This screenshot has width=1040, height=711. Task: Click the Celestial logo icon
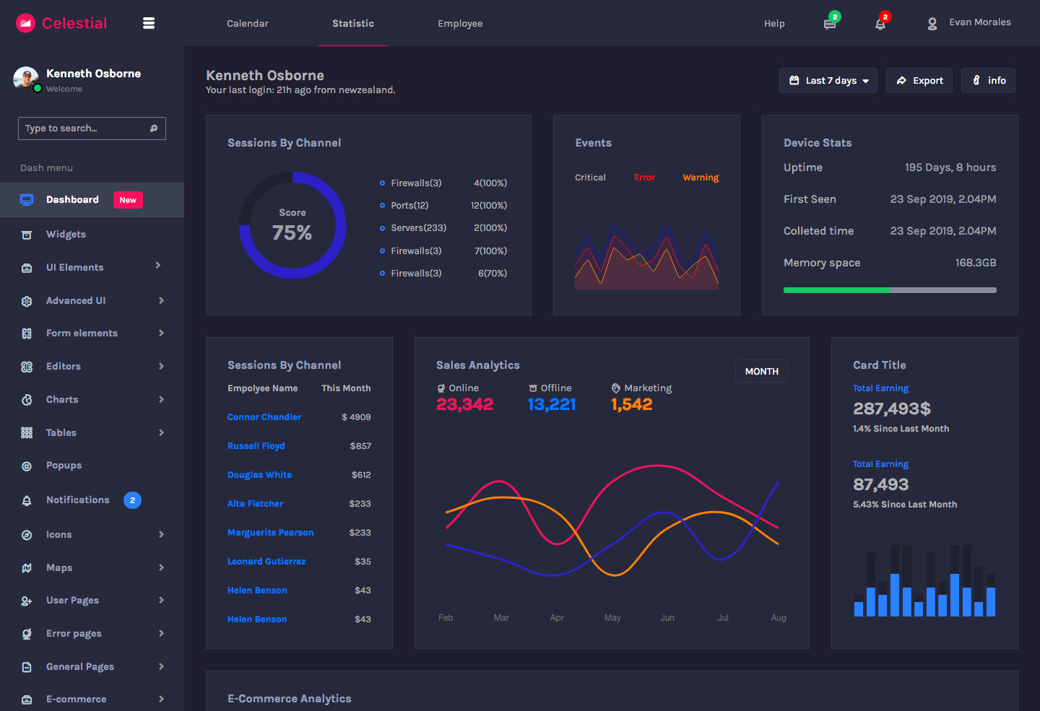(26, 23)
